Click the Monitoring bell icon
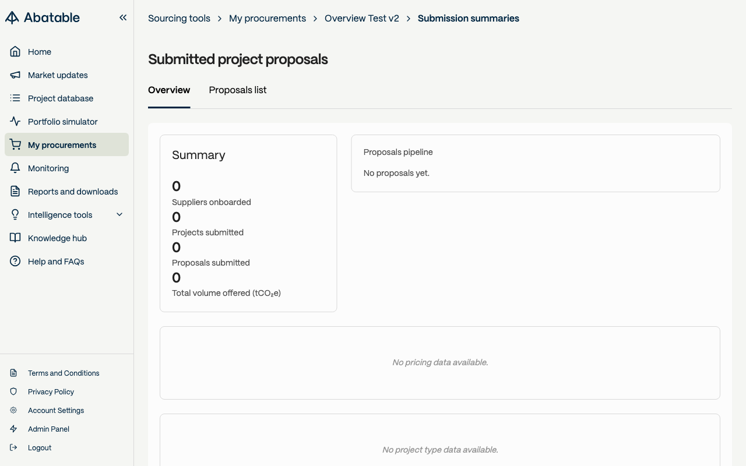The height and width of the screenshot is (466, 746). click(x=15, y=168)
